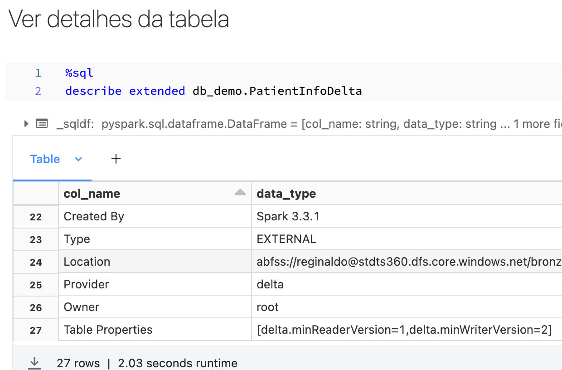Click row number 25
This screenshot has width=562, height=370.
coord(36,285)
